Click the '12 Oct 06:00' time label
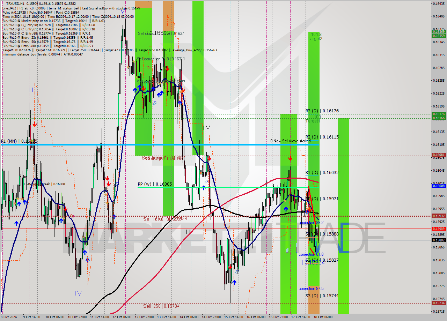 point(122,317)
